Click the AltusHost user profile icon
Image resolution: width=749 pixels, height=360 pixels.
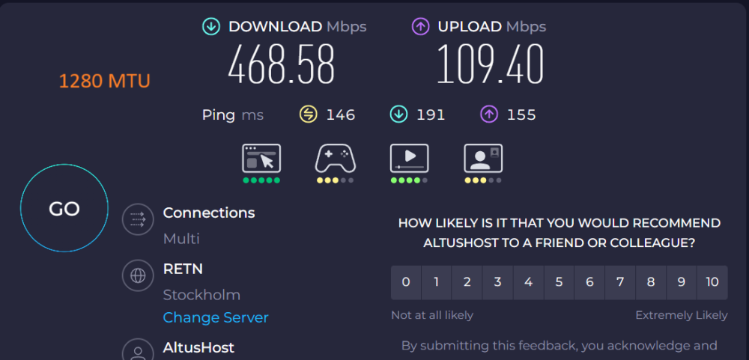(x=138, y=351)
